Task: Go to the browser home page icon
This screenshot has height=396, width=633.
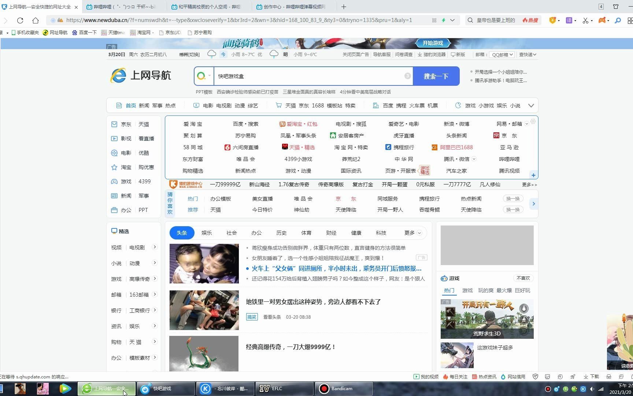Action: click(36, 21)
